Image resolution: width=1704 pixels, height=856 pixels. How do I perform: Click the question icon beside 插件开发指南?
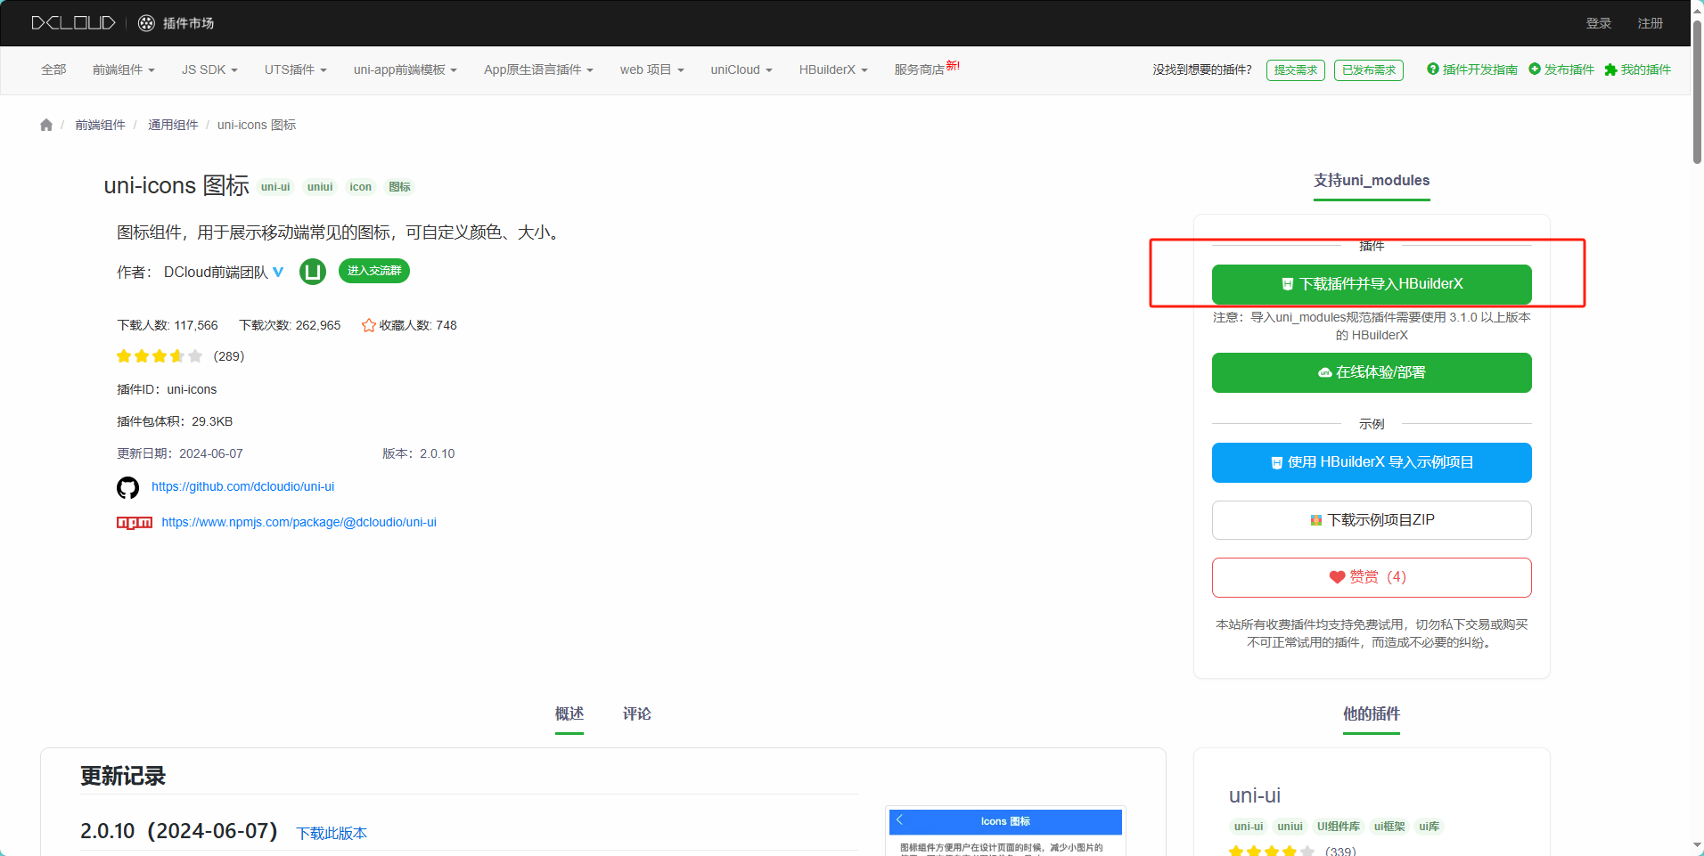[x=1433, y=69]
